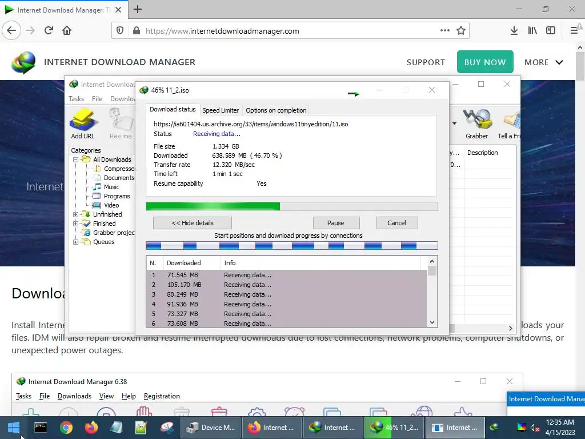Open the Grabber tool in IDM toolbar

click(x=476, y=123)
